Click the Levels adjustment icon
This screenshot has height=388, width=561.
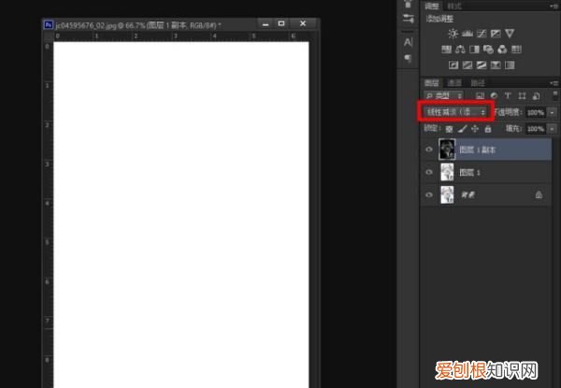pyautogui.click(x=467, y=34)
